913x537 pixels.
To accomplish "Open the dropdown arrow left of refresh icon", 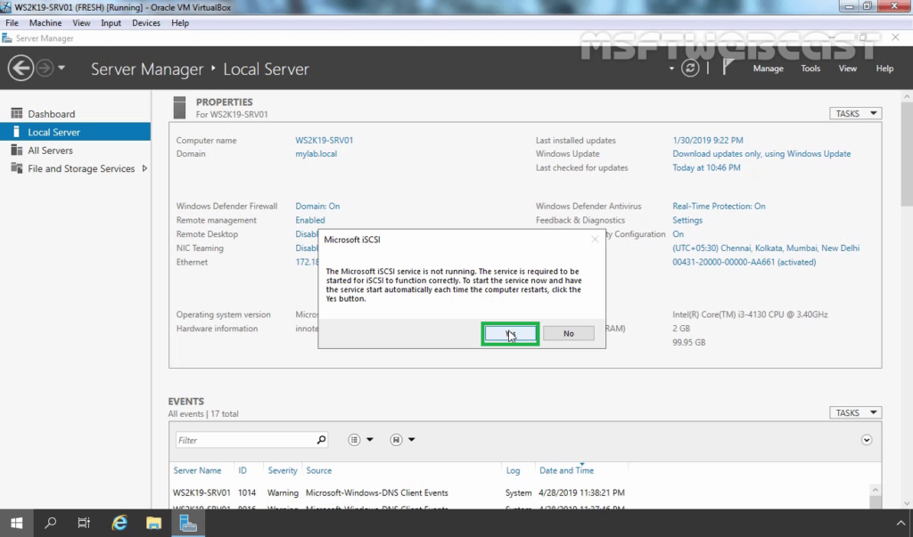I will click(671, 68).
